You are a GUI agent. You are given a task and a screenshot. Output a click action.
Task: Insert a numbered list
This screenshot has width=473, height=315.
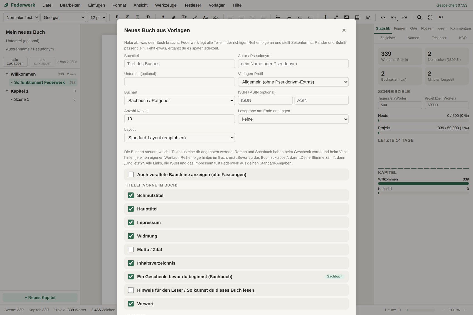(289, 17)
